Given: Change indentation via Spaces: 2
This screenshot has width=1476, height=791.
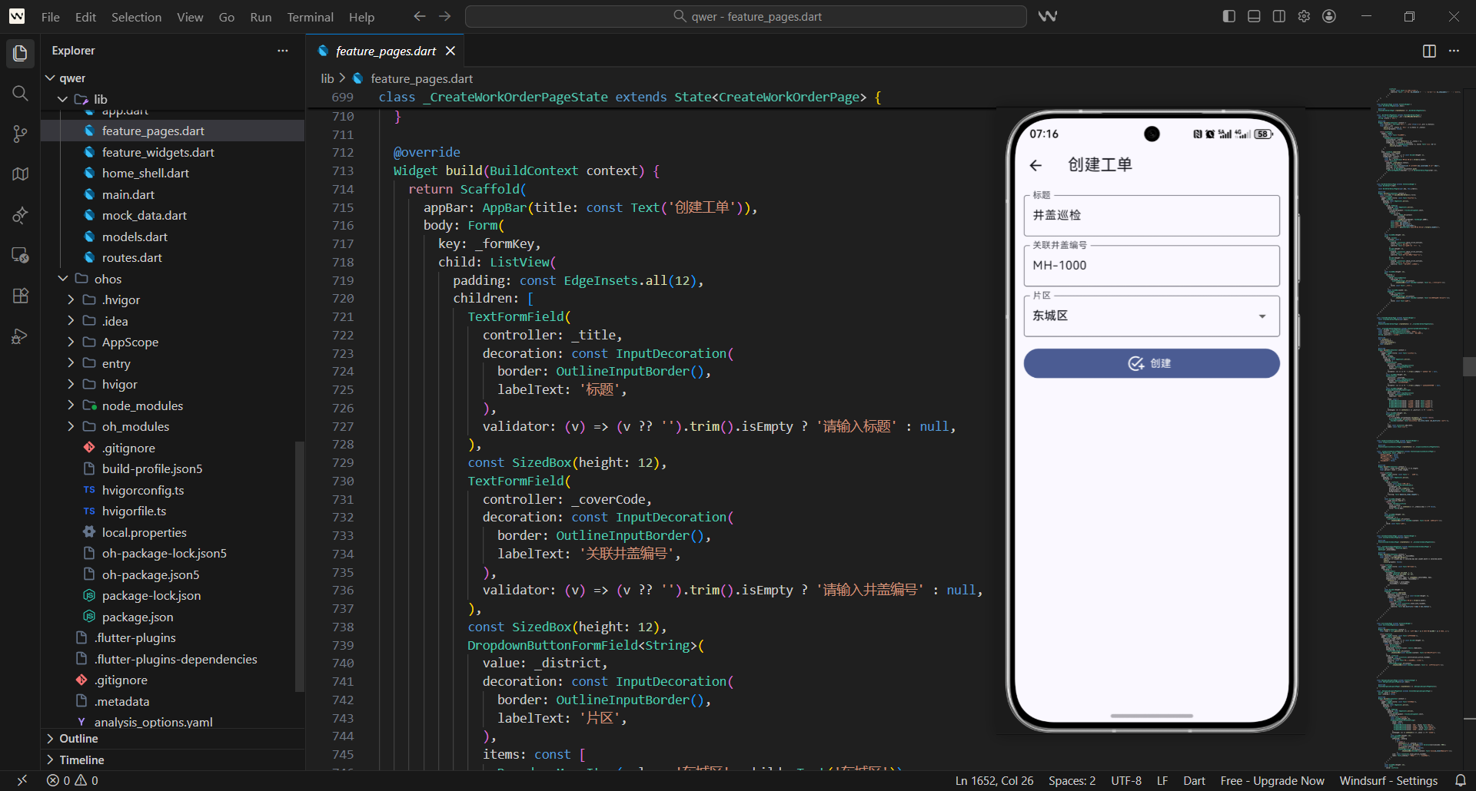Looking at the screenshot, I should tap(1072, 780).
